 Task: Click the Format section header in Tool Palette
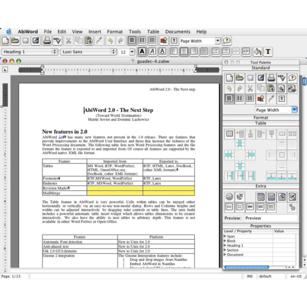(261, 118)
